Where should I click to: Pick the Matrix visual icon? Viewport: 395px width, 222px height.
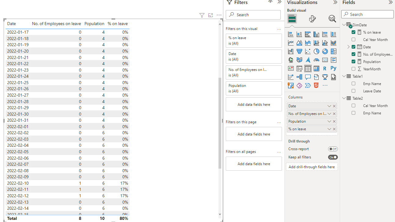click(x=316, y=68)
